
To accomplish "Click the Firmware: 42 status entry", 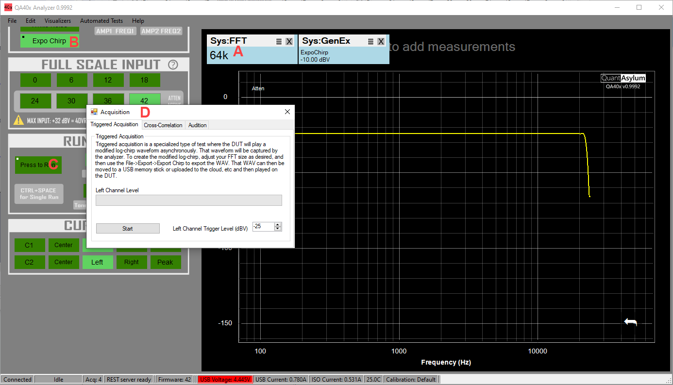I will click(174, 380).
